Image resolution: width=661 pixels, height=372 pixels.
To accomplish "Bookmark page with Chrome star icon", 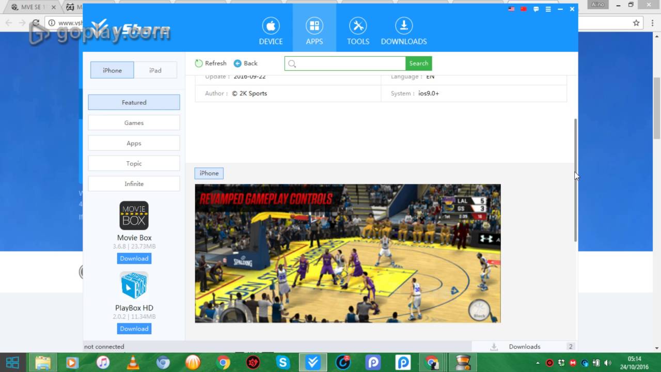I will 636,23.
